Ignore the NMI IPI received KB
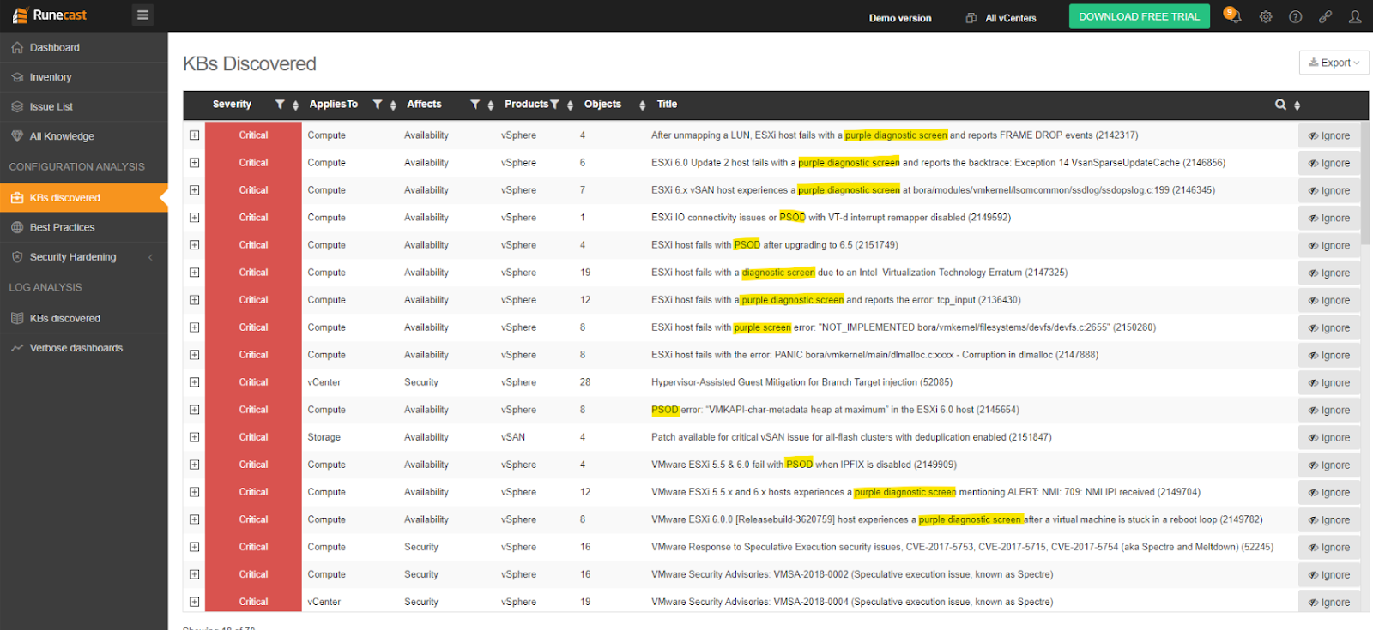Viewport: 1373px width, 630px height. (x=1329, y=492)
